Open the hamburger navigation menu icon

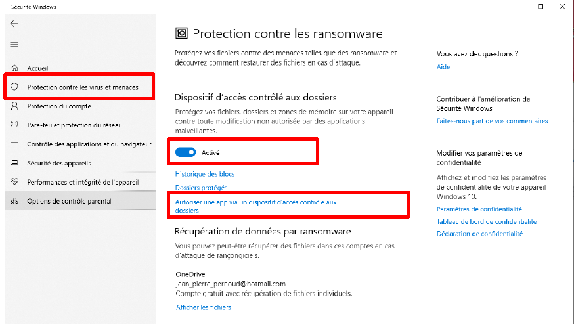point(14,44)
